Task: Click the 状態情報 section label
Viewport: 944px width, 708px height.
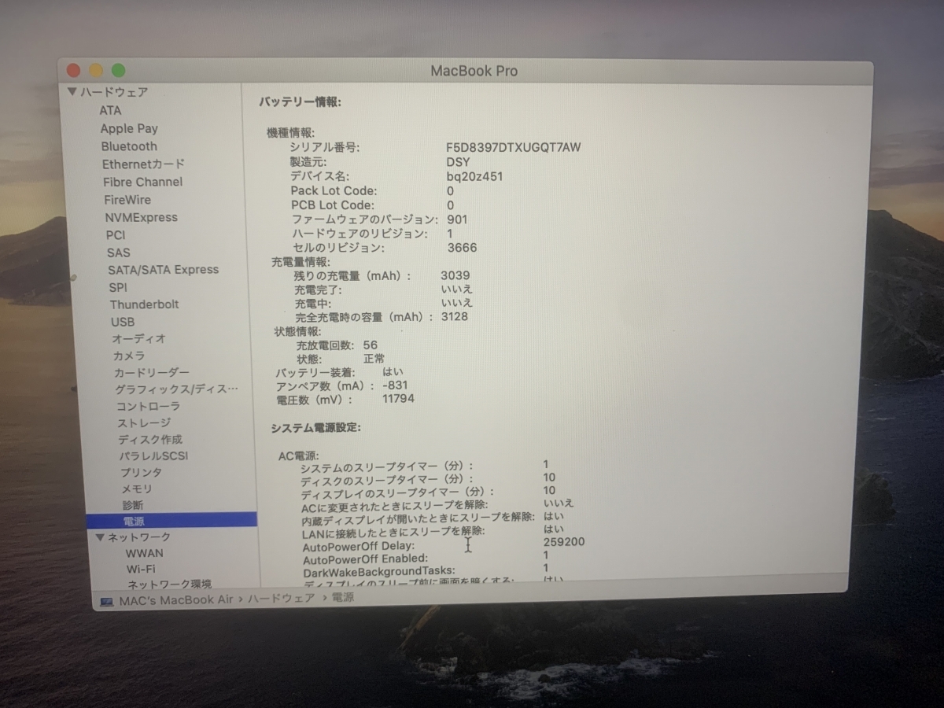Action: 297,331
